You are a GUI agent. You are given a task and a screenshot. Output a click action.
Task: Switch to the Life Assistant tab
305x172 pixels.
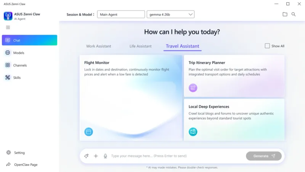click(140, 46)
